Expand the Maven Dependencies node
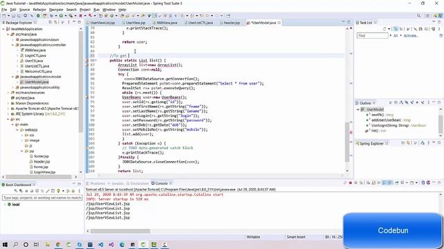This screenshot has width=444, height=249. (8, 103)
